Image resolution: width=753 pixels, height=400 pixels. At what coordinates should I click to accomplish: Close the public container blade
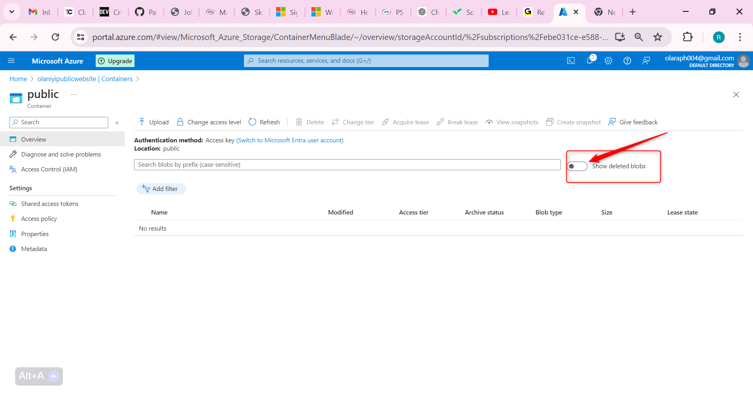pyautogui.click(x=736, y=95)
